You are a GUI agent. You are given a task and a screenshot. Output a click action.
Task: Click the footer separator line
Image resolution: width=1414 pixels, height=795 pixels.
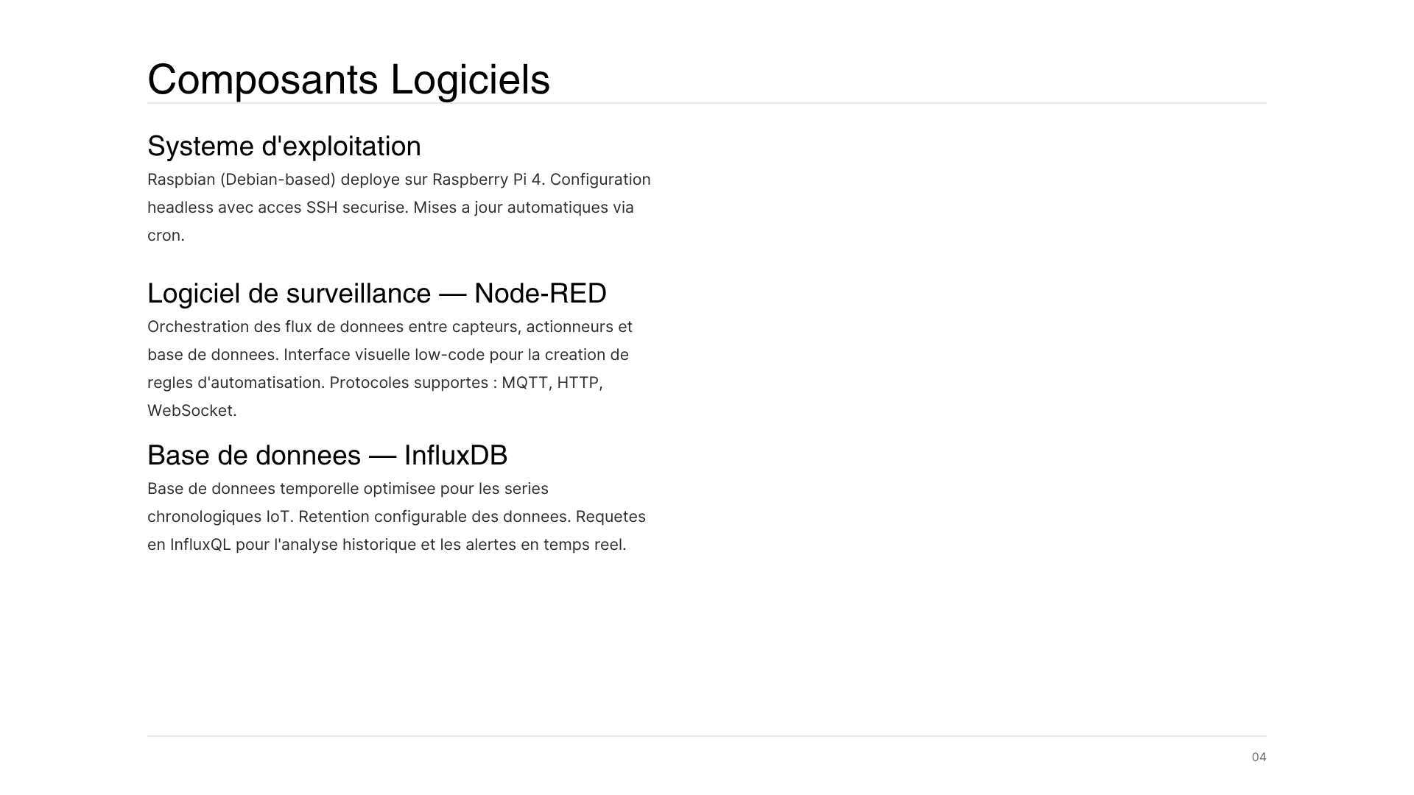click(x=707, y=735)
